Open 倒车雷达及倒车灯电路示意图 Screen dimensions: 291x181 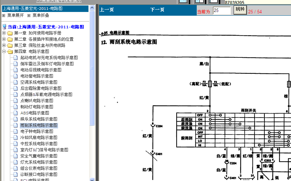[47, 64]
